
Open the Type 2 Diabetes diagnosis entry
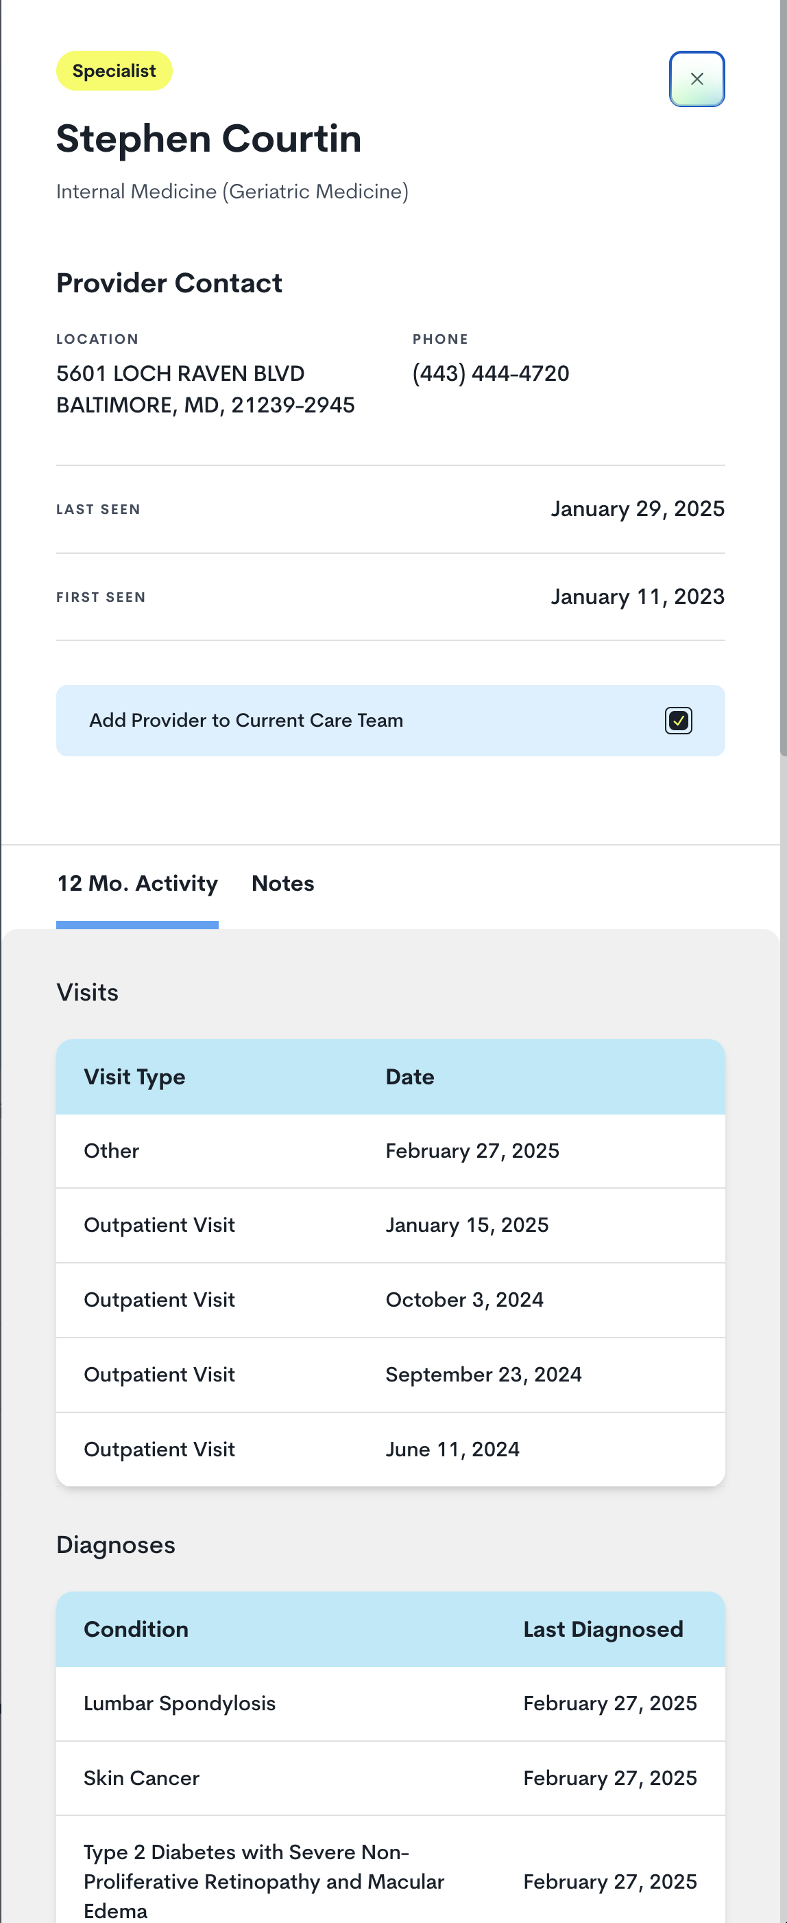391,1881
